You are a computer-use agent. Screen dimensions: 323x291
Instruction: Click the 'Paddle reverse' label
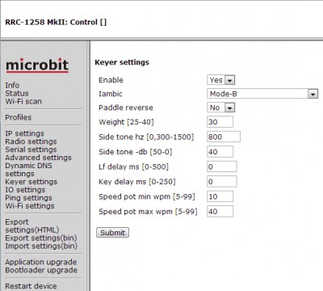coord(126,108)
